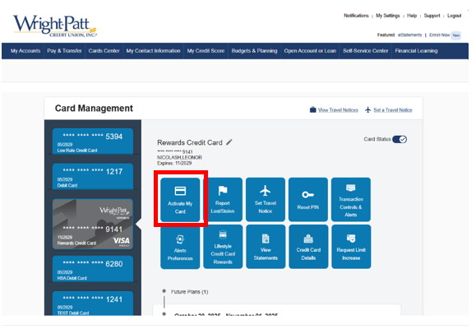
Task: Click the cardholder name NICOLASH,LEONOR
Action: [x=179, y=157]
